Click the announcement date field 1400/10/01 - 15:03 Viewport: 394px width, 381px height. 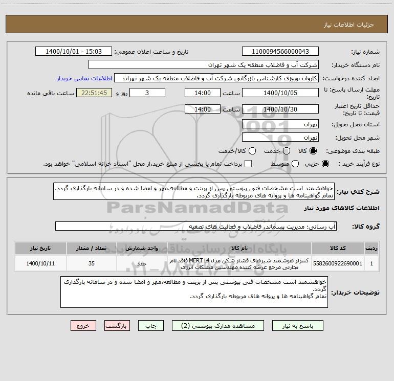[x=74, y=51]
